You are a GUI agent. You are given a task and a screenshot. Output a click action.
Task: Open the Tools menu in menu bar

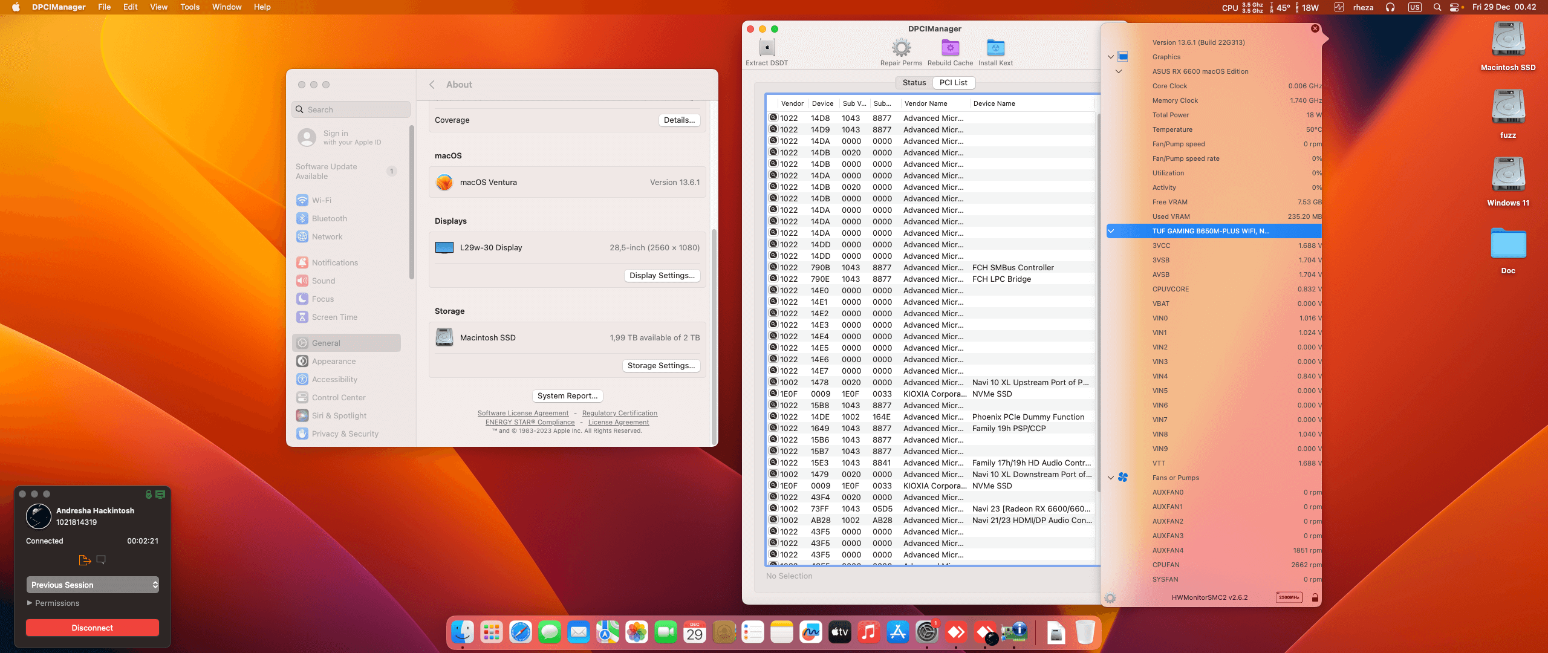(190, 7)
